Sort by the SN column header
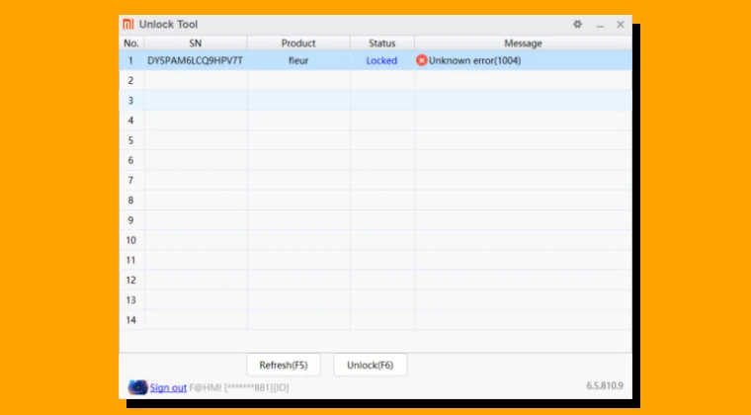751x415 pixels. pyautogui.click(x=195, y=43)
